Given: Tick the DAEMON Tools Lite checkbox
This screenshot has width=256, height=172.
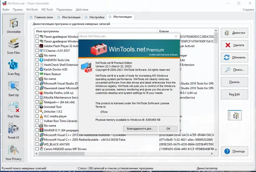Looking at the screenshot, I should pyautogui.click(x=37, y=60).
